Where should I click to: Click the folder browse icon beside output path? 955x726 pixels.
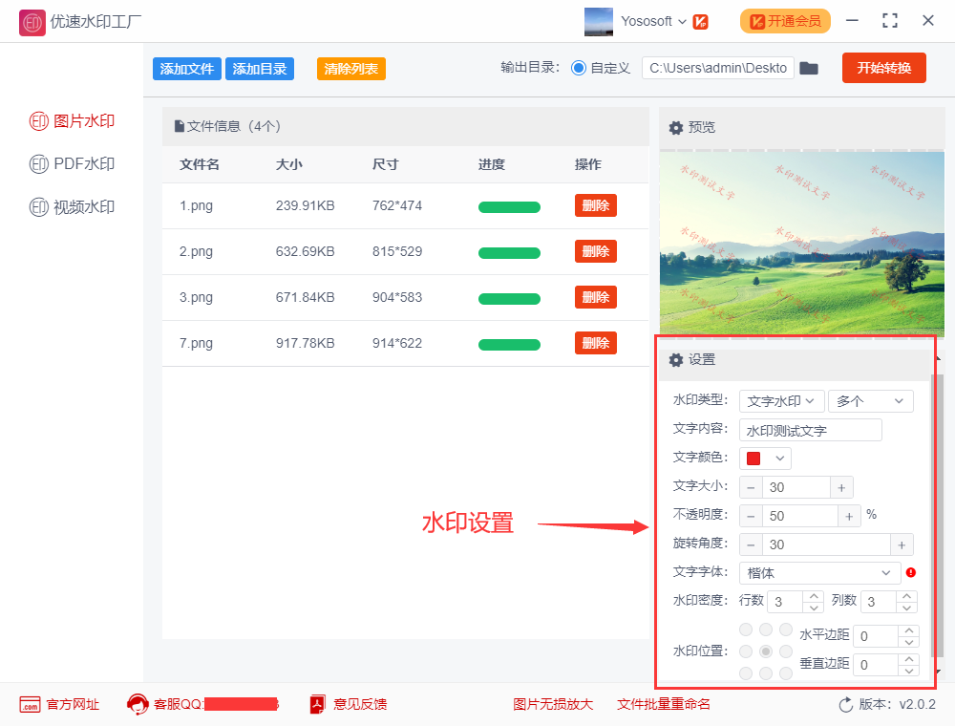pyautogui.click(x=809, y=68)
